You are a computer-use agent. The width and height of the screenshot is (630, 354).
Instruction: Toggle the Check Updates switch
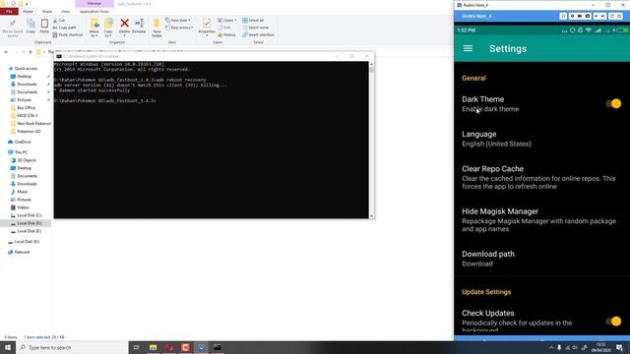(613, 322)
